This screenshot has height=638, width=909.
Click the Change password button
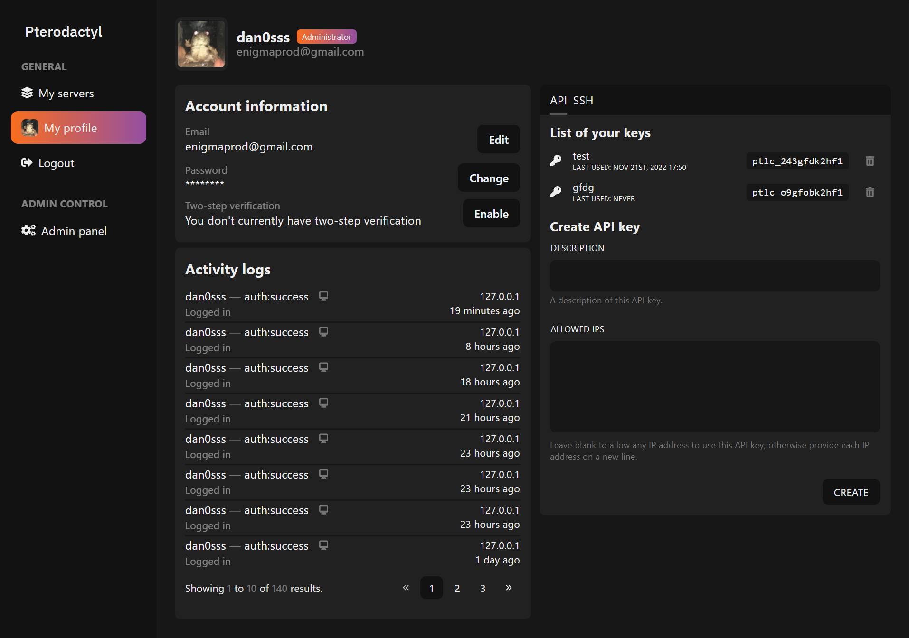pos(489,178)
